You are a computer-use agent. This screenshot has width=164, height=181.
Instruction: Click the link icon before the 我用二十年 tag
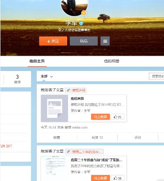pos(68,152)
